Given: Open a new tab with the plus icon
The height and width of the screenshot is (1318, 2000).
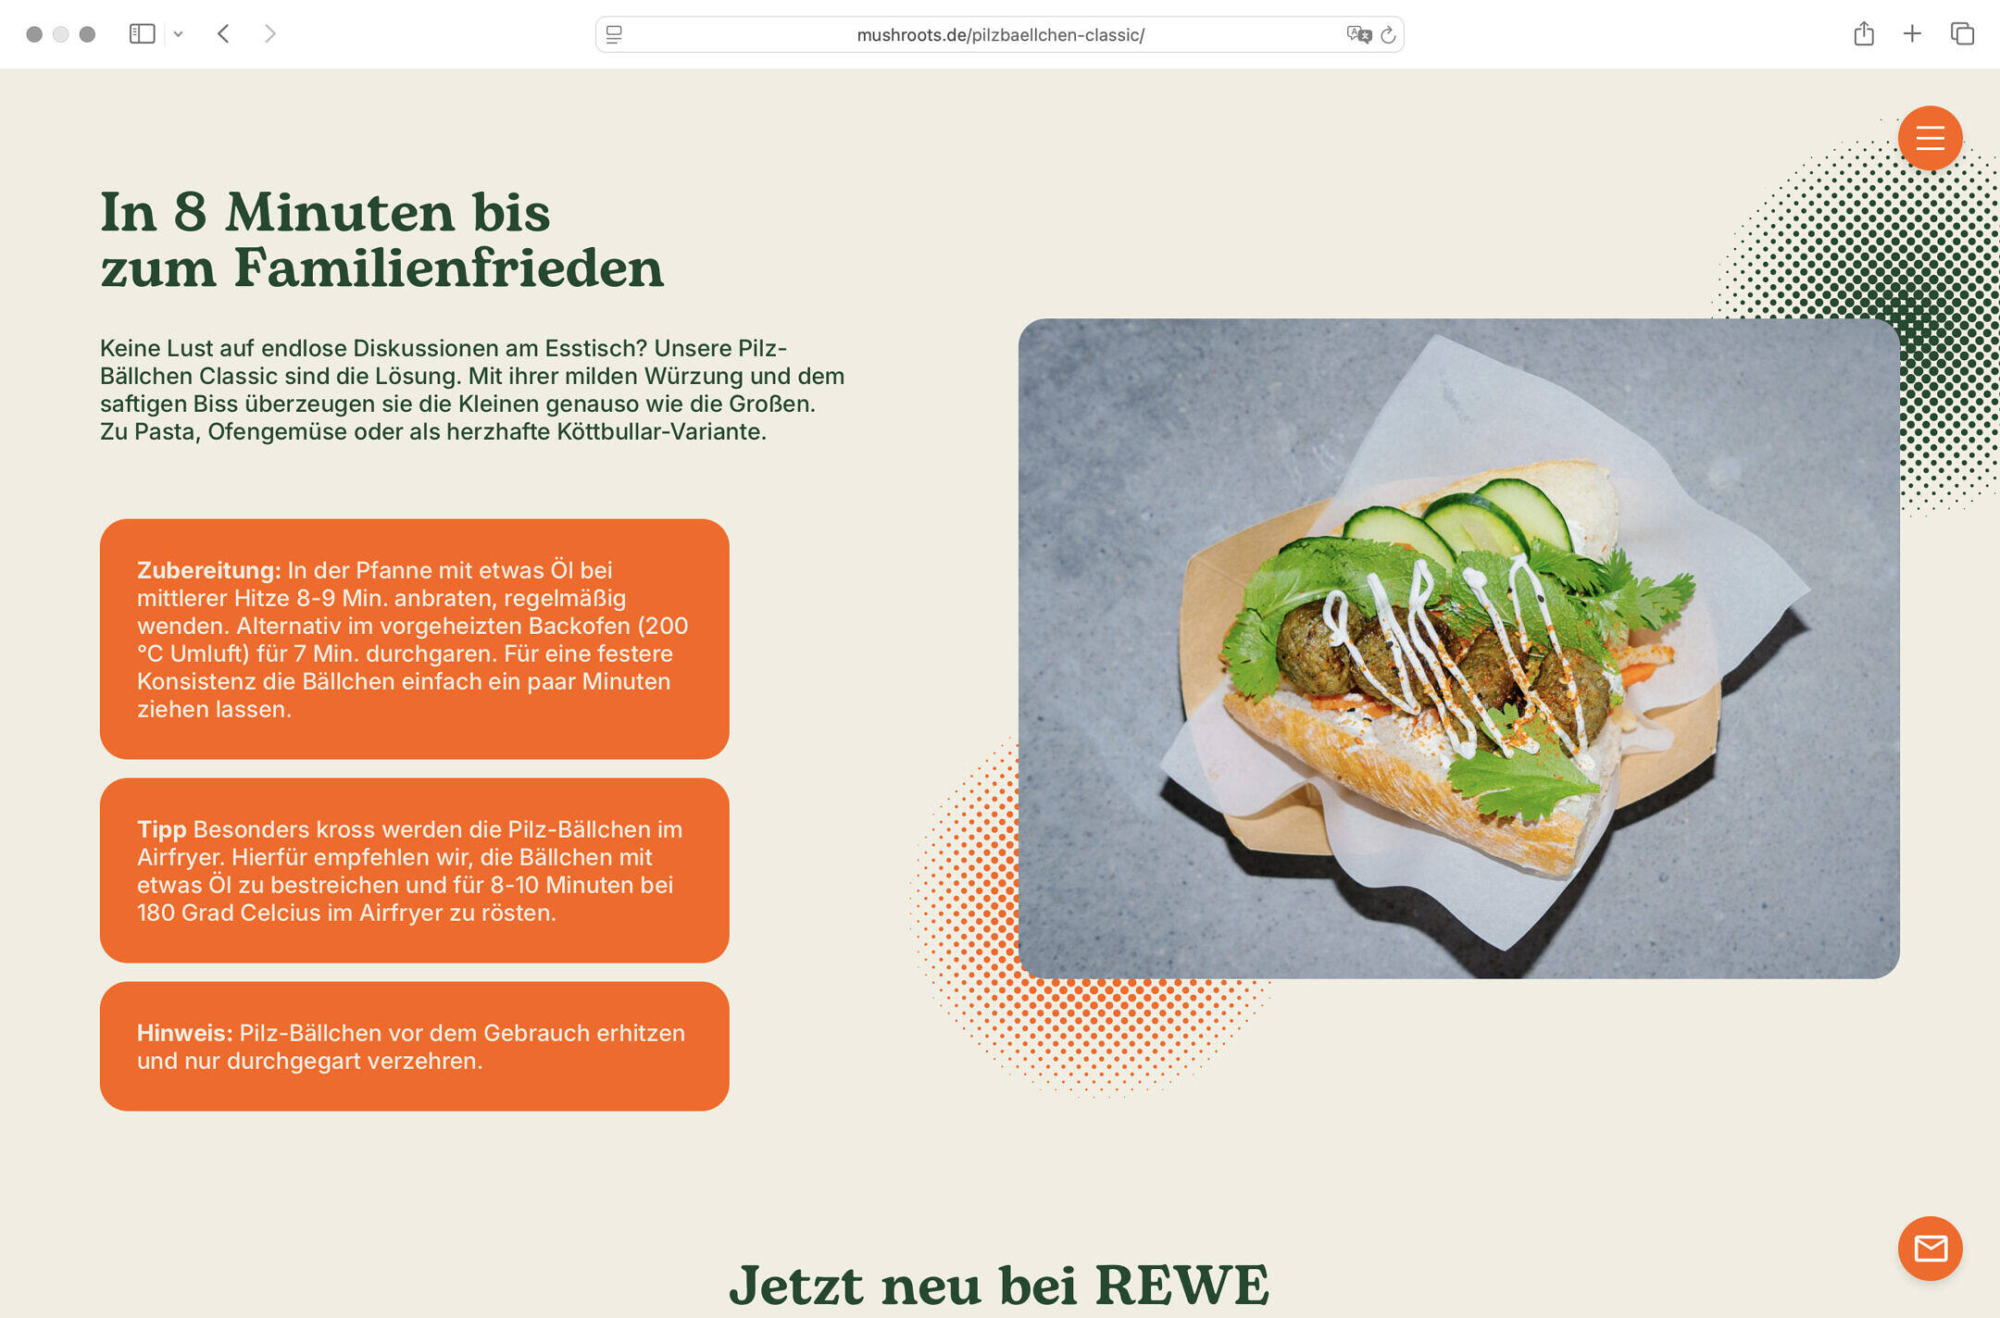Looking at the screenshot, I should (1912, 34).
